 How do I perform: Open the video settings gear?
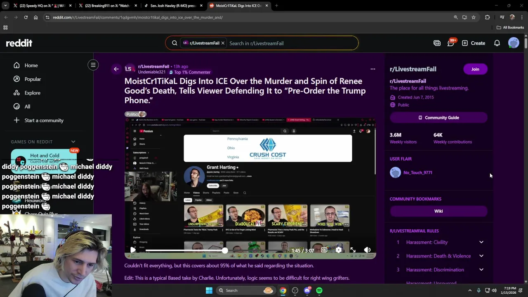(339, 250)
